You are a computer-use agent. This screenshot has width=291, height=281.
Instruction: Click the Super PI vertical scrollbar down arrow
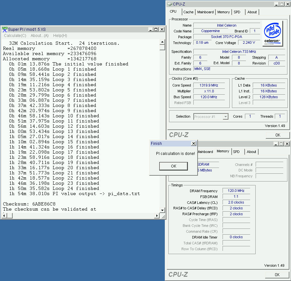162,210
